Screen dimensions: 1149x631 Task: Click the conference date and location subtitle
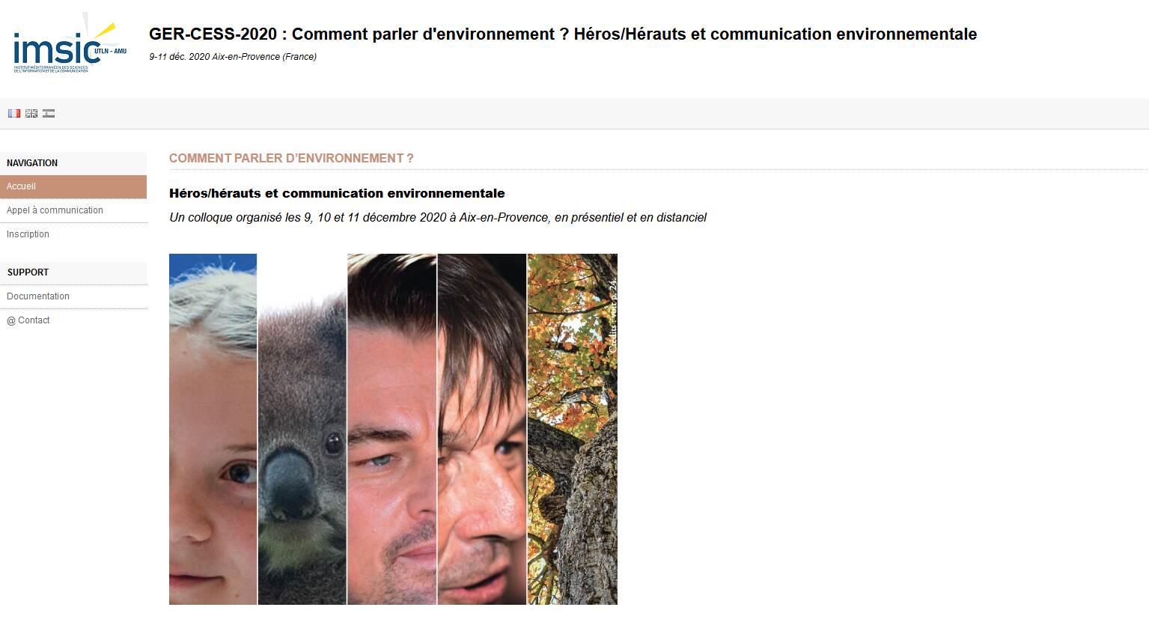[233, 57]
